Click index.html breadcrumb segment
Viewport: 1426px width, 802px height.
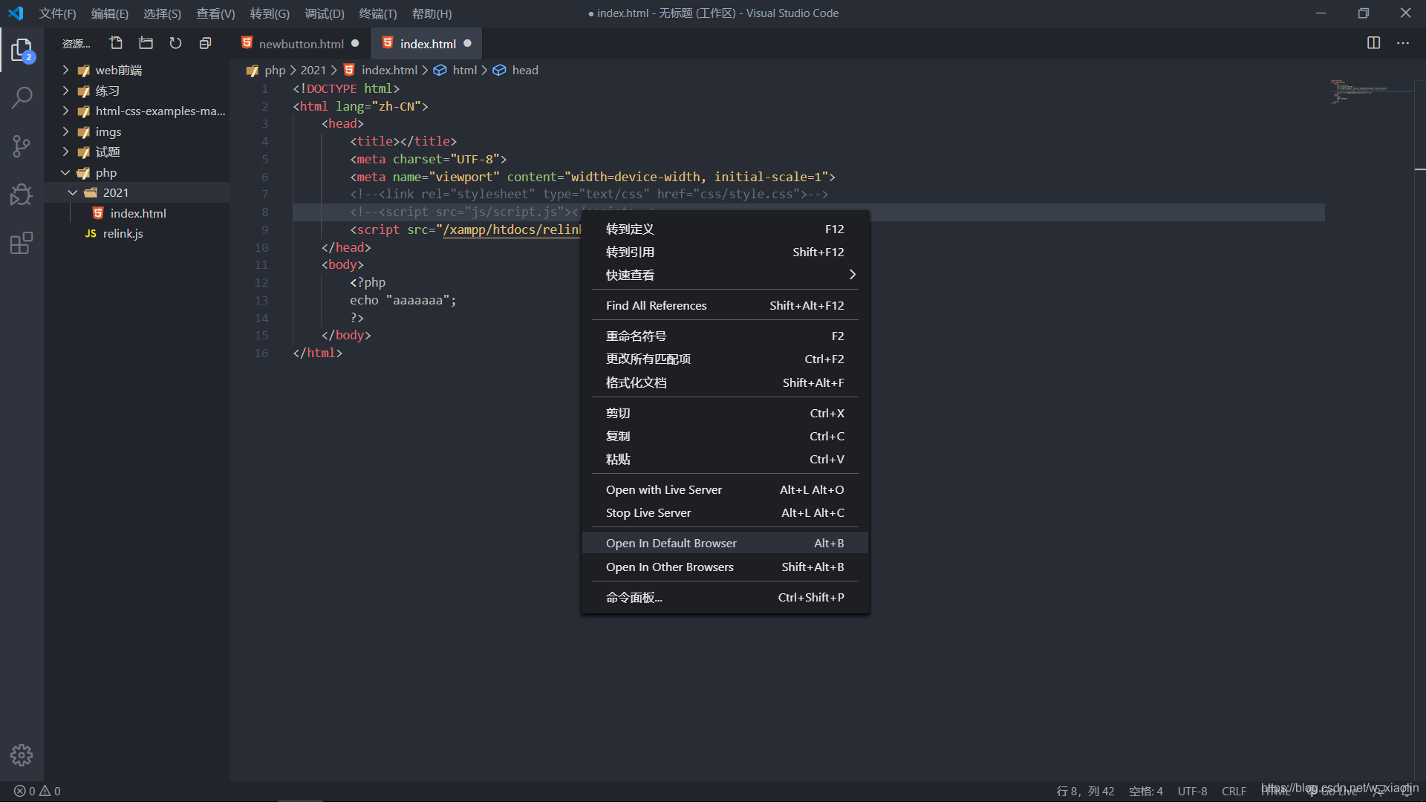[389, 70]
